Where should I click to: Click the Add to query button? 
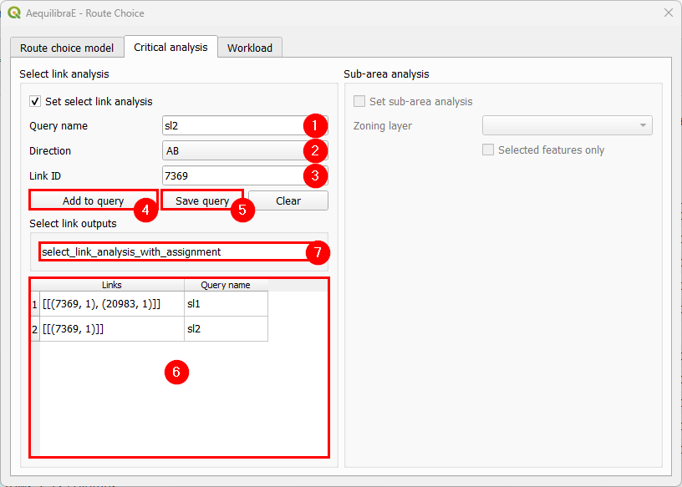(93, 200)
